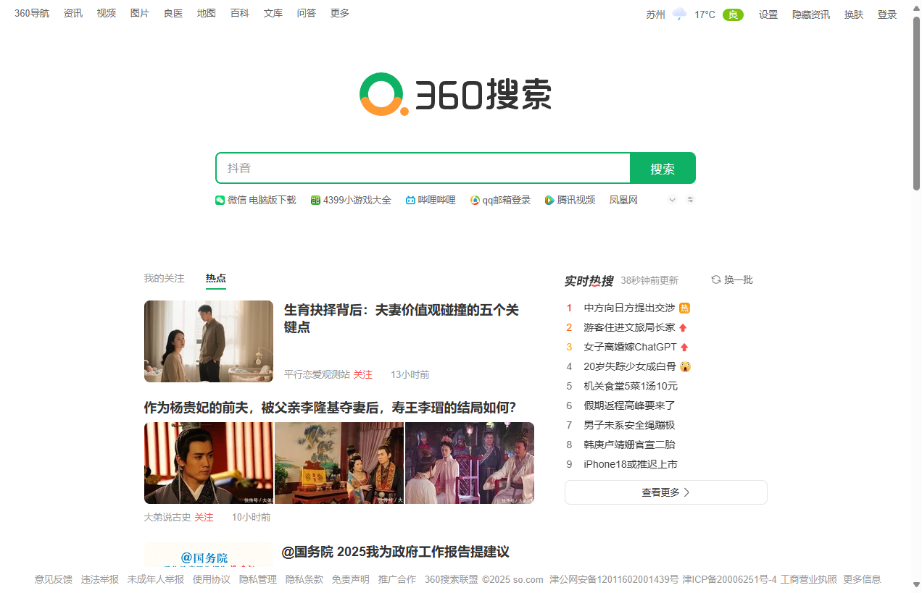Click the 360搜索 logo icon
The height and width of the screenshot is (593, 922).
point(380,93)
